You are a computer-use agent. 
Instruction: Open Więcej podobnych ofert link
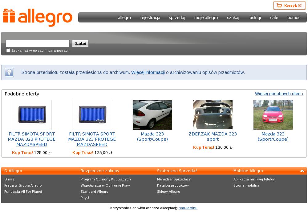point(279,94)
